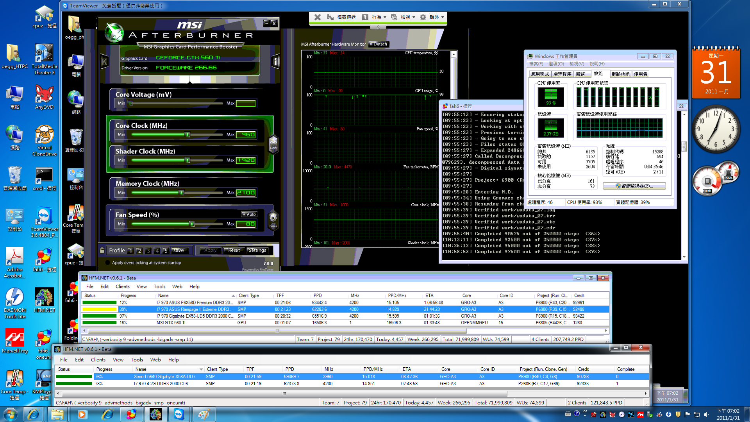750x422 pixels.
Task: Select Afterburner profile slot 4
Action: (x=157, y=250)
